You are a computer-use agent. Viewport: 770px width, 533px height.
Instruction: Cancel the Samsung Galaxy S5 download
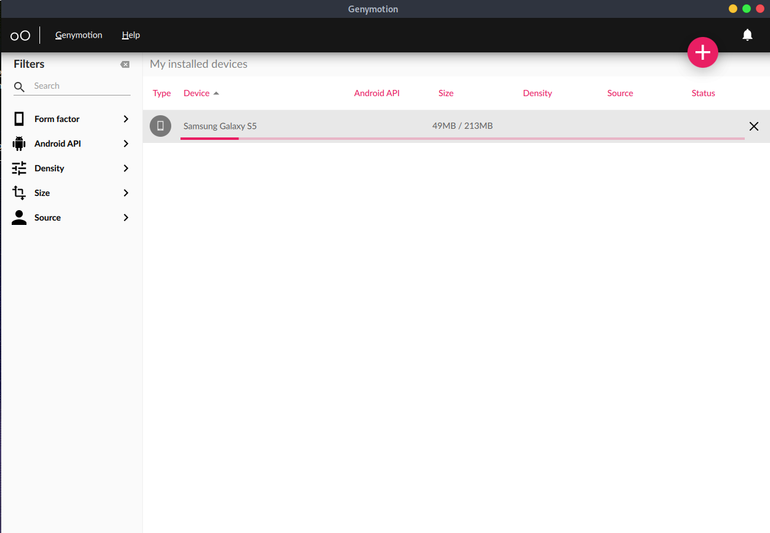click(x=753, y=126)
